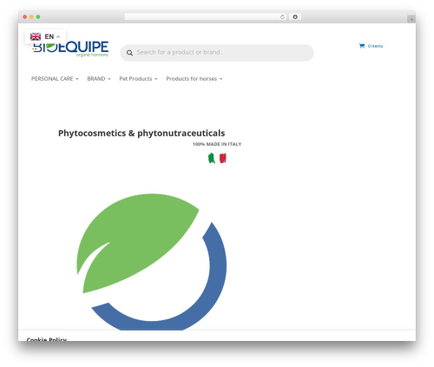Click the Cookie Policy heading
The height and width of the screenshot is (367, 434).
[47, 339]
